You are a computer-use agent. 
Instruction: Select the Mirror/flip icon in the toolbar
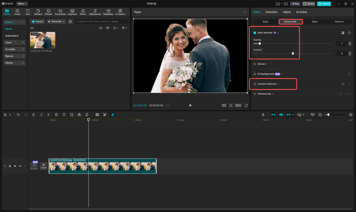(79, 114)
